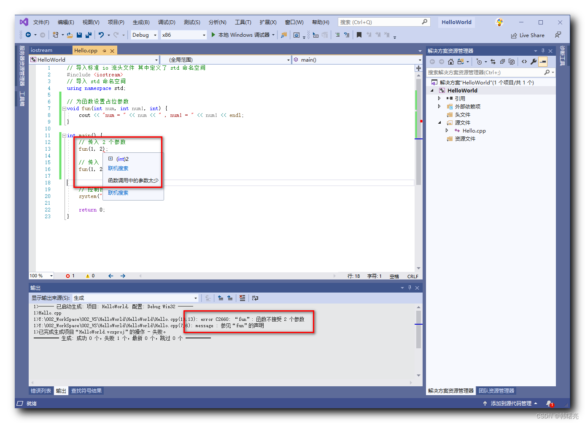Click the previous issue left arrow
The height and width of the screenshot is (423, 585).
(x=111, y=276)
